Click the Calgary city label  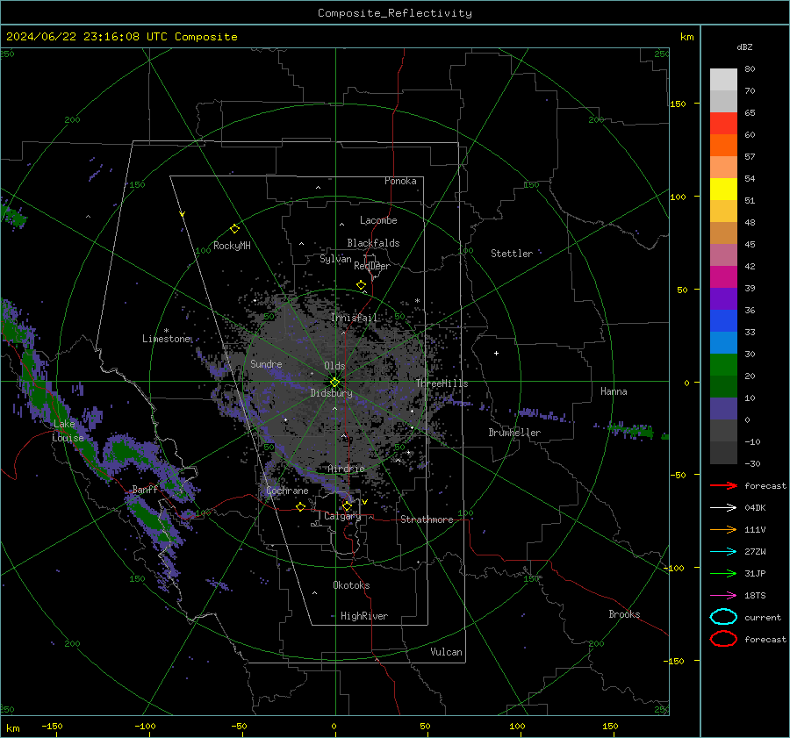[x=342, y=516]
